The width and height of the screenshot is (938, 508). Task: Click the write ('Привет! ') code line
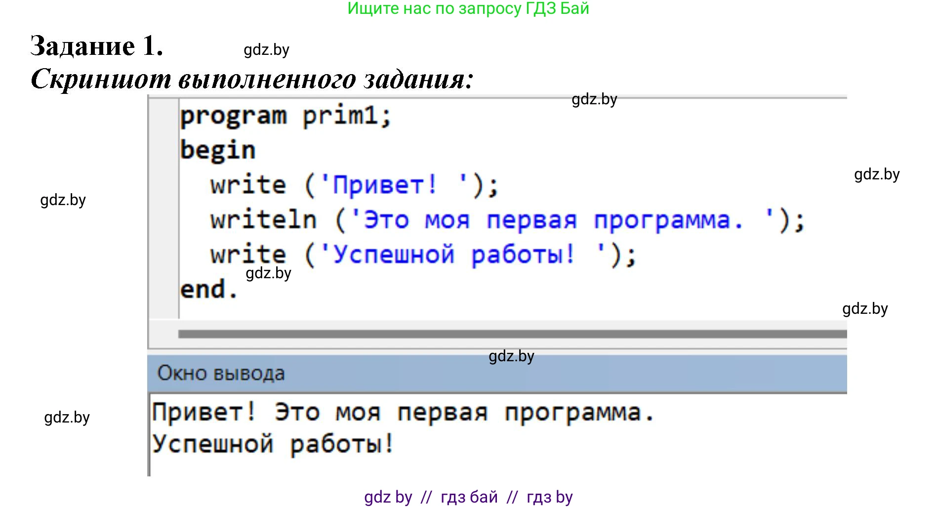coord(354,185)
